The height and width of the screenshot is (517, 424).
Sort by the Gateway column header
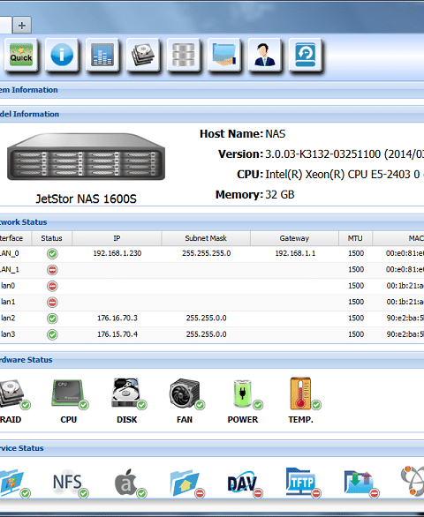coord(294,238)
